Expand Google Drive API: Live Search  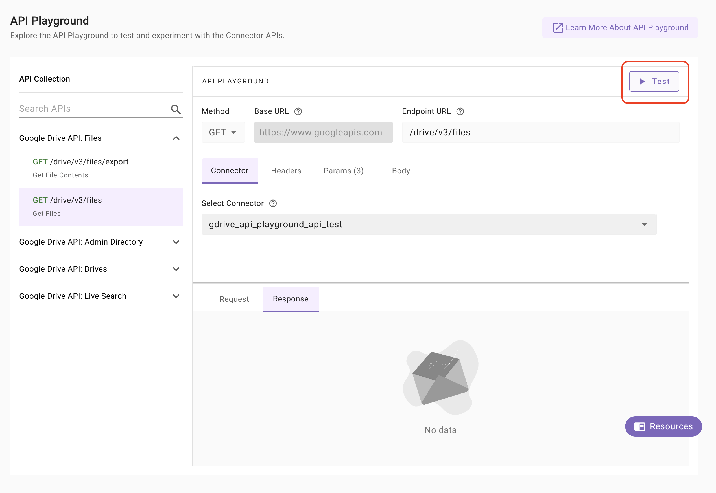pyautogui.click(x=176, y=296)
